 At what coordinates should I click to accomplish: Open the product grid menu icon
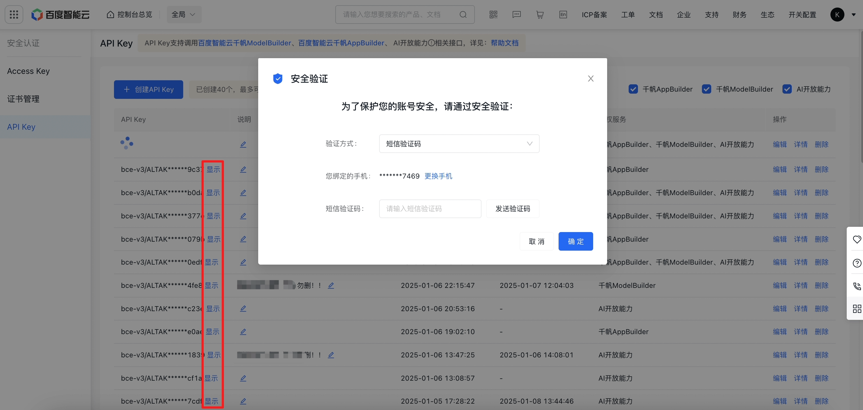tap(14, 15)
